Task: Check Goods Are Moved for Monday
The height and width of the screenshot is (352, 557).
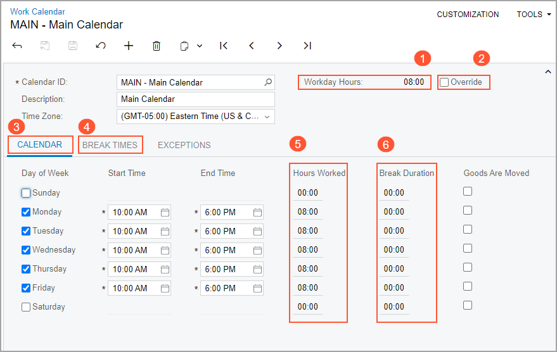Action: [x=468, y=210]
